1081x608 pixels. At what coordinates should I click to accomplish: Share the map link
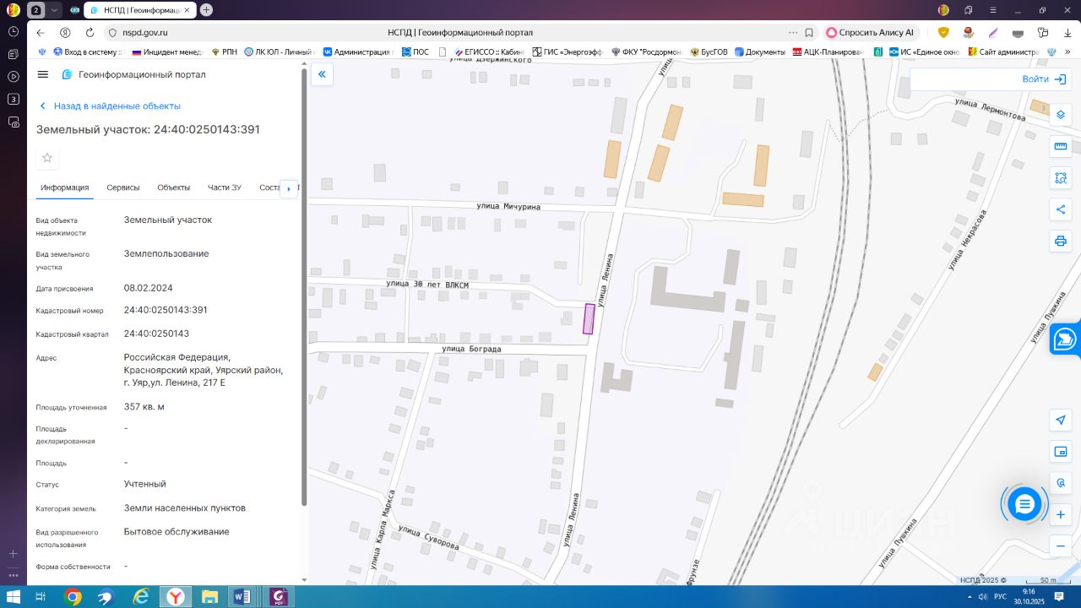(x=1061, y=209)
